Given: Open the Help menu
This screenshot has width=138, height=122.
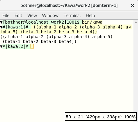Looking at the screenshot, I should tap(90, 15).
